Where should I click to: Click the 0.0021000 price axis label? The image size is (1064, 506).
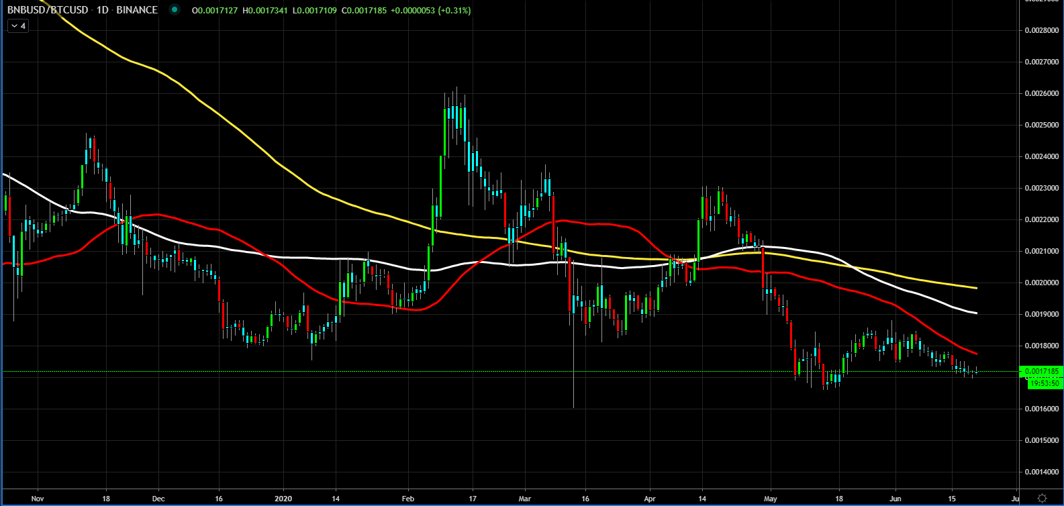1042,251
